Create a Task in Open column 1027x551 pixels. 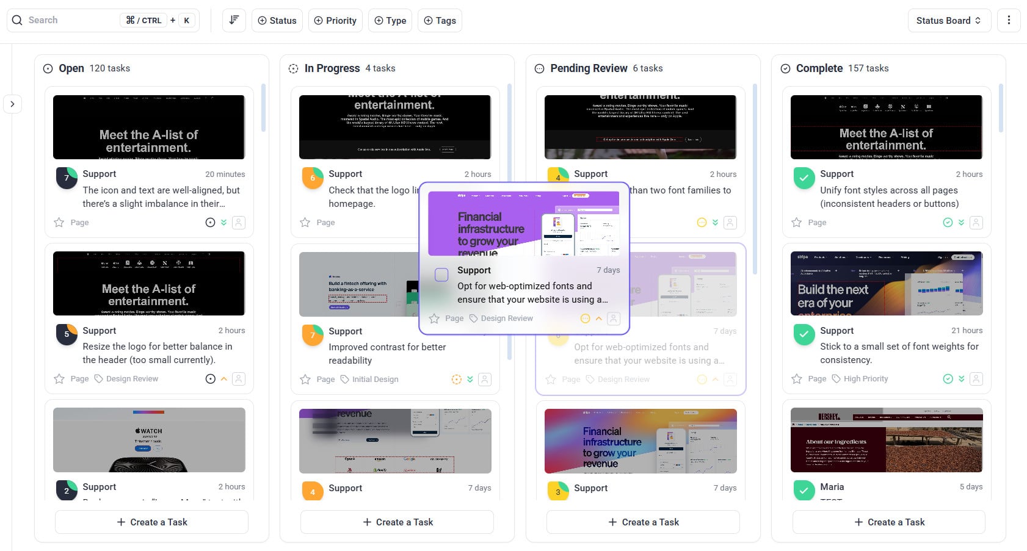(151, 522)
